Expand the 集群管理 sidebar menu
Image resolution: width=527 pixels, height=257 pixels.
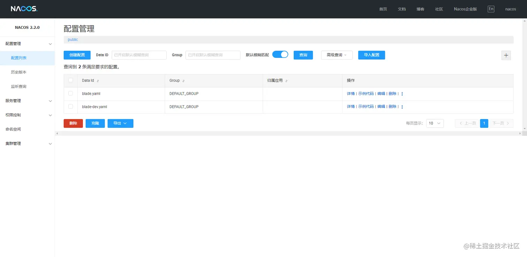tap(27, 143)
